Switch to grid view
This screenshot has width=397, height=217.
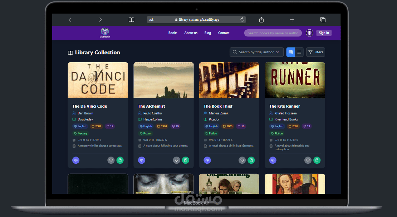coord(290,52)
